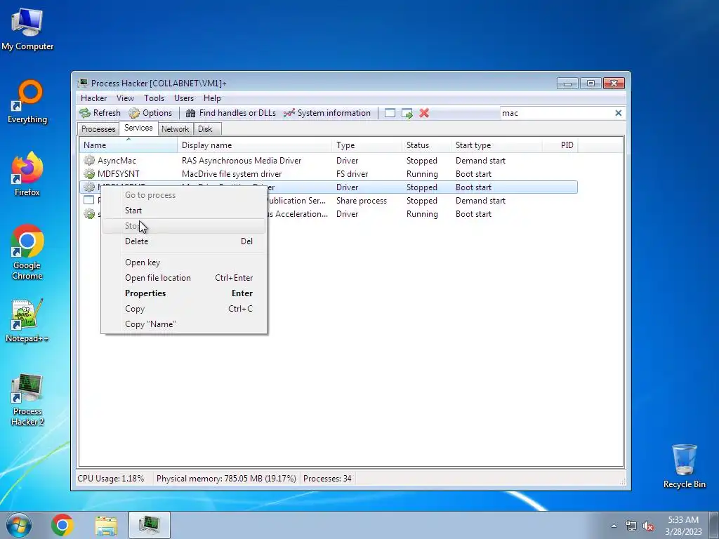Sort by the Display name column
719x539 pixels.
coord(254,145)
